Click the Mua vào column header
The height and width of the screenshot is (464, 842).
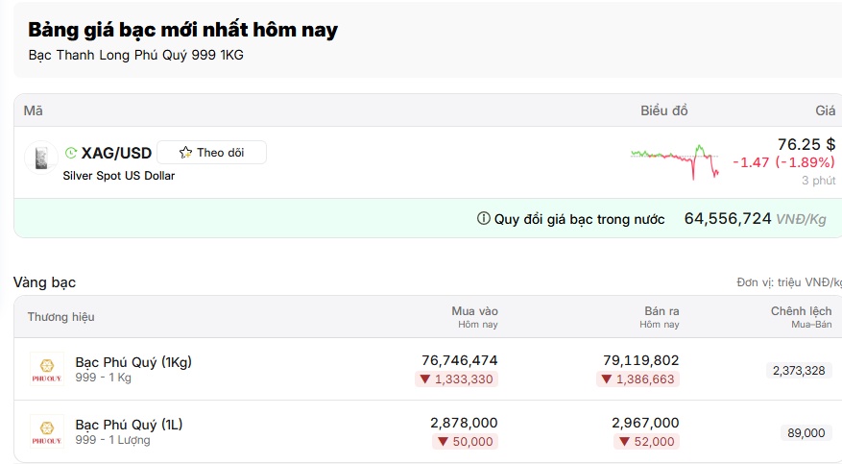click(x=474, y=311)
